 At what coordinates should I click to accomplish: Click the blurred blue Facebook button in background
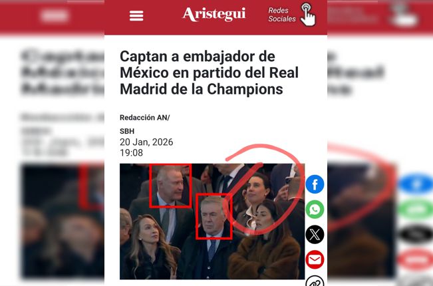pyautogui.click(x=416, y=183)
